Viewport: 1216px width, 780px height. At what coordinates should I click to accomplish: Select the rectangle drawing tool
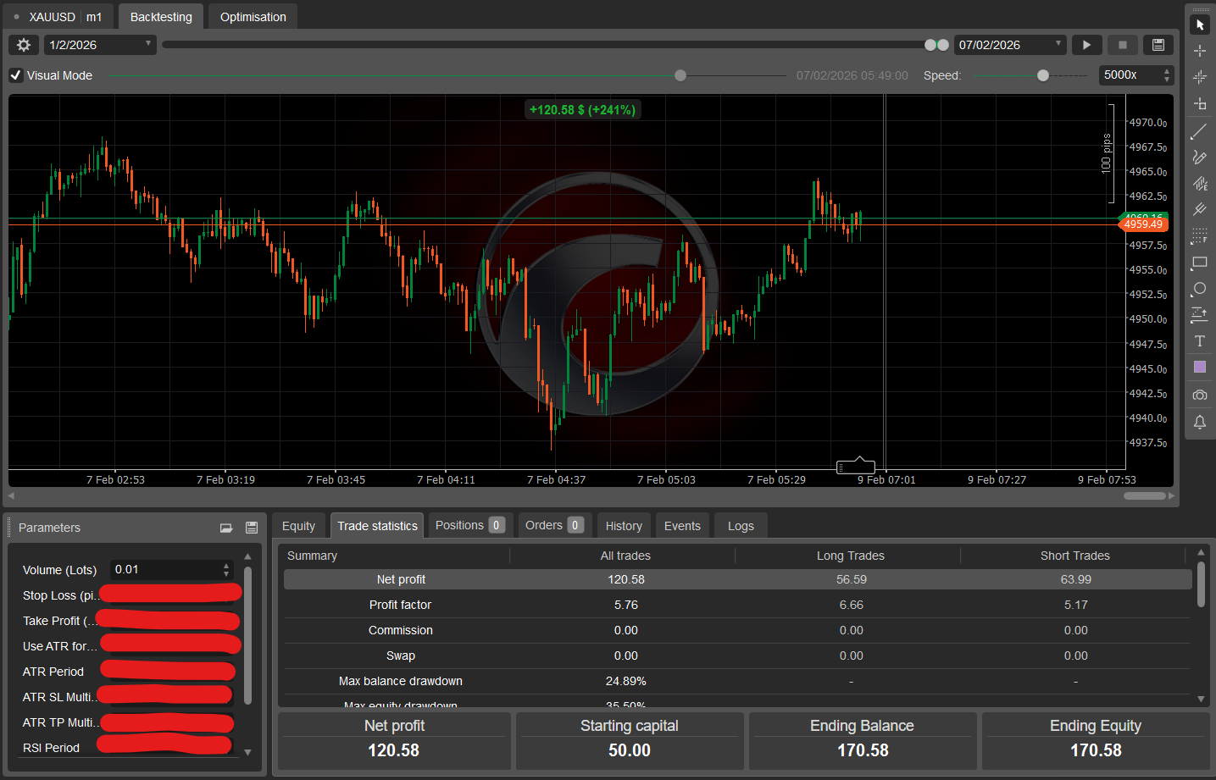tap(1199, 263)
